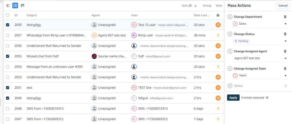Remove the Change Assigned Team action
Image resolution: width=292 pixels, height=124 pixels.
click(285, 69)
